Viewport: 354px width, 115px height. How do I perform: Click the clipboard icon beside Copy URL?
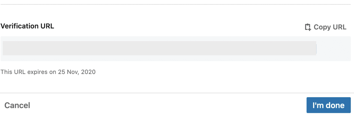[x=308, y=27]
